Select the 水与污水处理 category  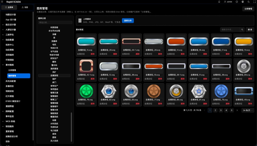pyautogui.click(x=54, y=31)
